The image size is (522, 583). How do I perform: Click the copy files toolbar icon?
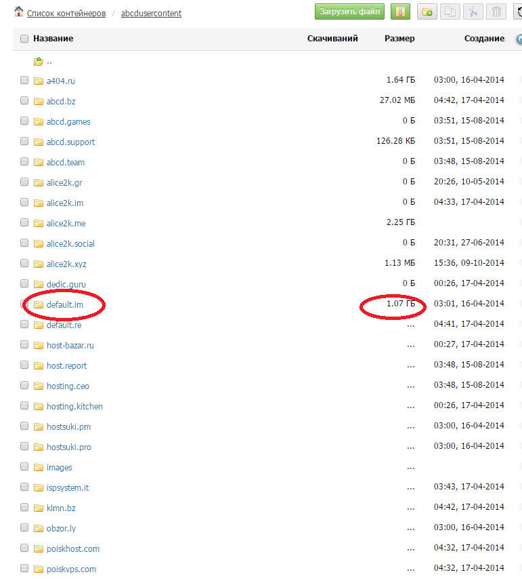click(x=449, y=12)
